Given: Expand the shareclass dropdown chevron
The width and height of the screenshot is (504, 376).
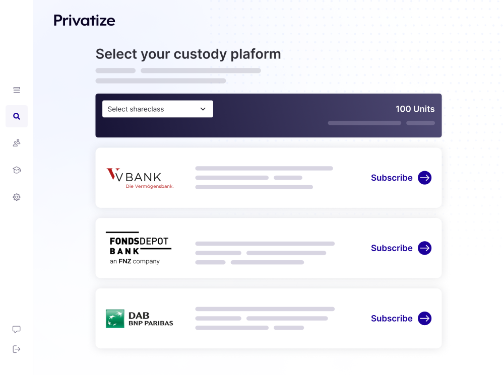Looking at the screenshot, I should click(x=203, y=109).
